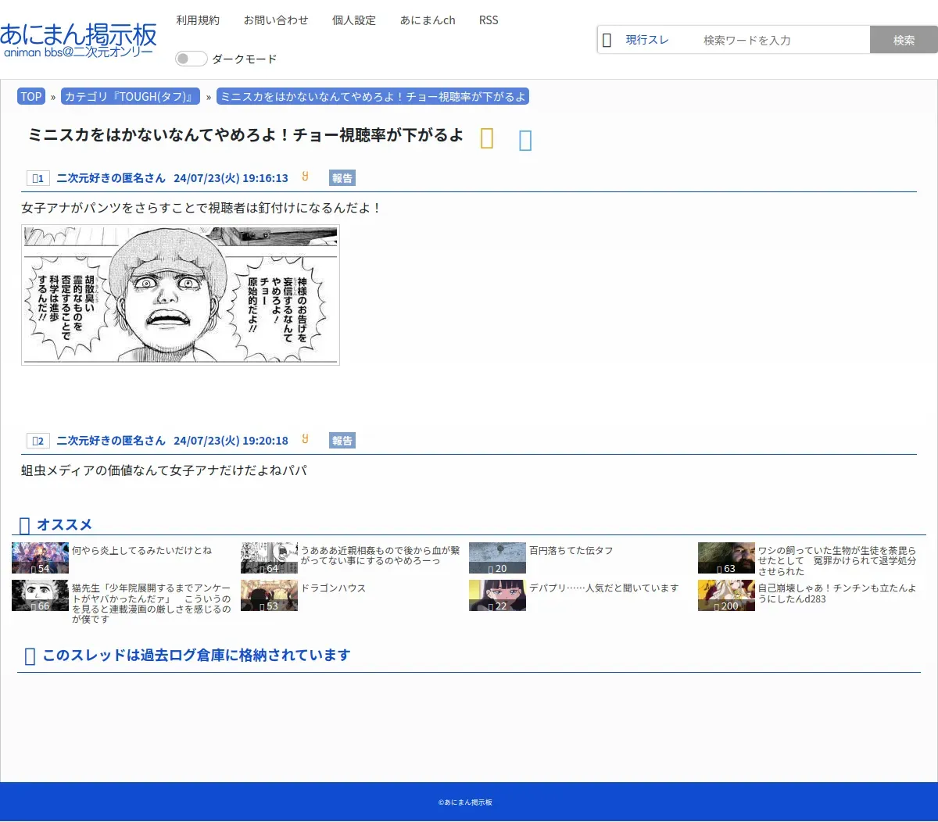Open thumbnail with 63 comment count
Screen dimensions: 938x822
coord(726,558)
